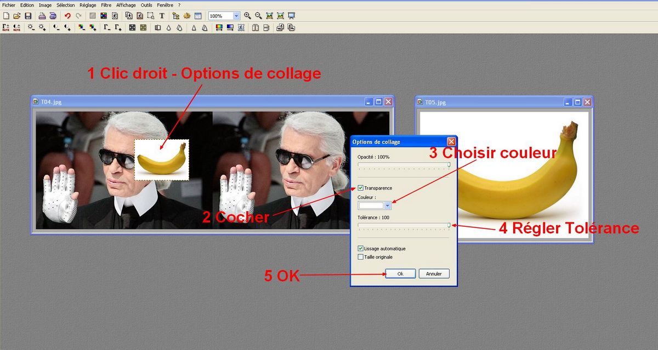This screenshot has height=350, width=658.
Task: Click the New document icon
Action: tap(6, 16)
